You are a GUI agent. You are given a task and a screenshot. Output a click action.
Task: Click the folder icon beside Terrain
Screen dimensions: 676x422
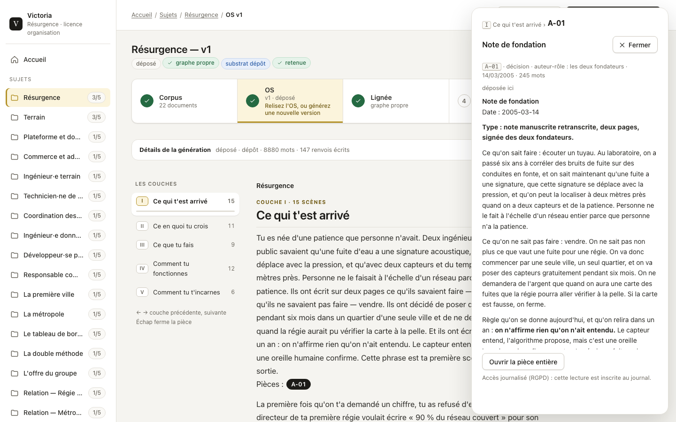click(15, 117)
